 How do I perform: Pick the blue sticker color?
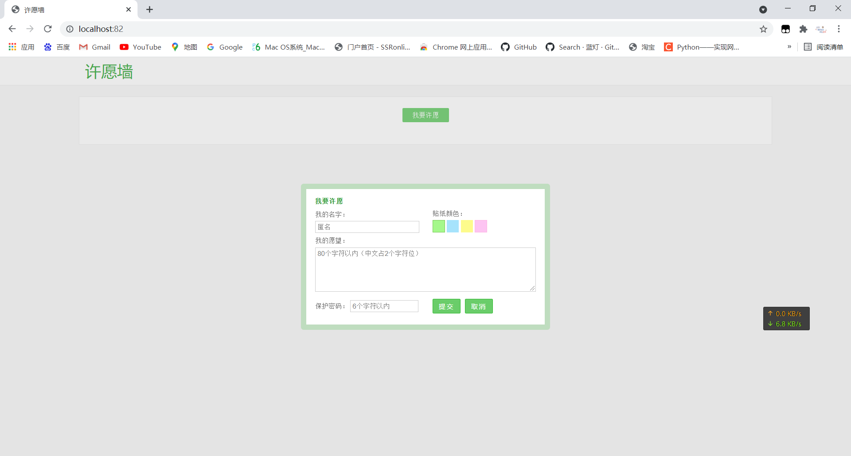click(x=453, y=226)
